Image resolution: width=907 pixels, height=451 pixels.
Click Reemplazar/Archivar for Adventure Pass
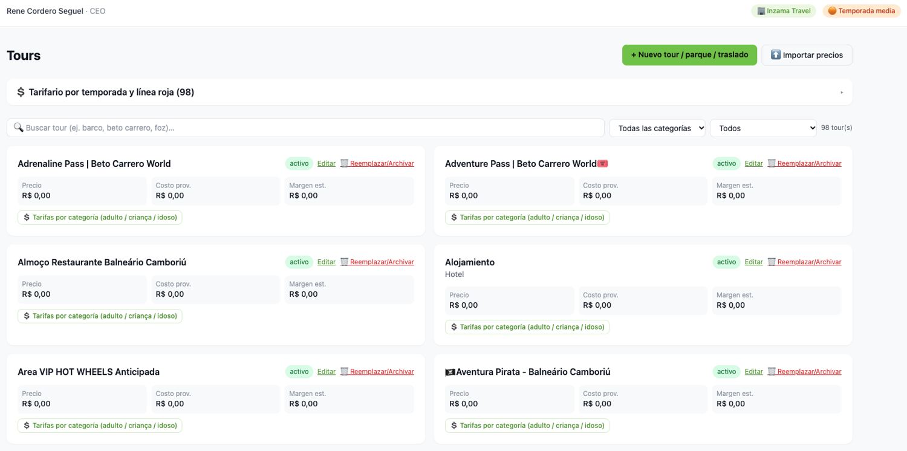pyautogui.click(x=805, y=163)
